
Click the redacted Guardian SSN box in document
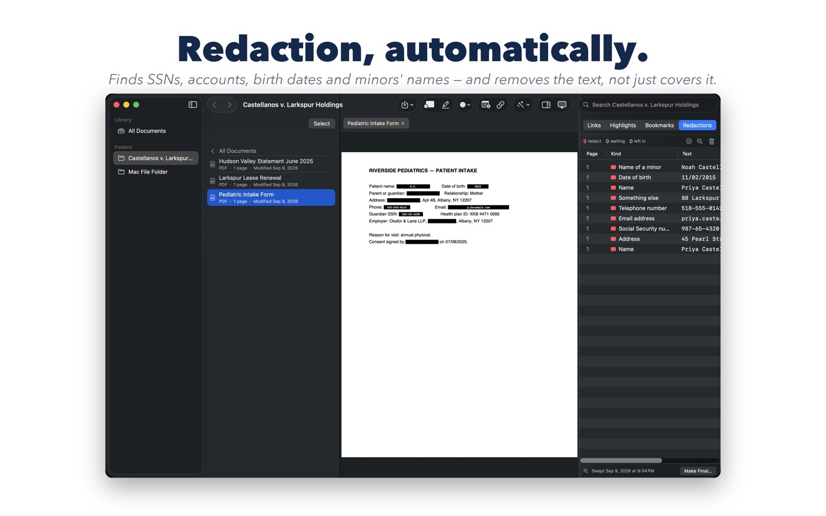tap(411, 214)
